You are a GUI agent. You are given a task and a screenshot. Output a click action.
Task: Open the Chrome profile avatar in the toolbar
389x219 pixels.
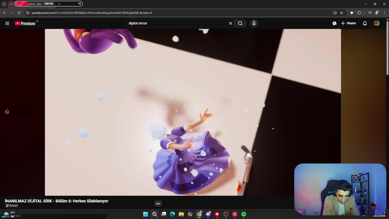click(377, 13)
